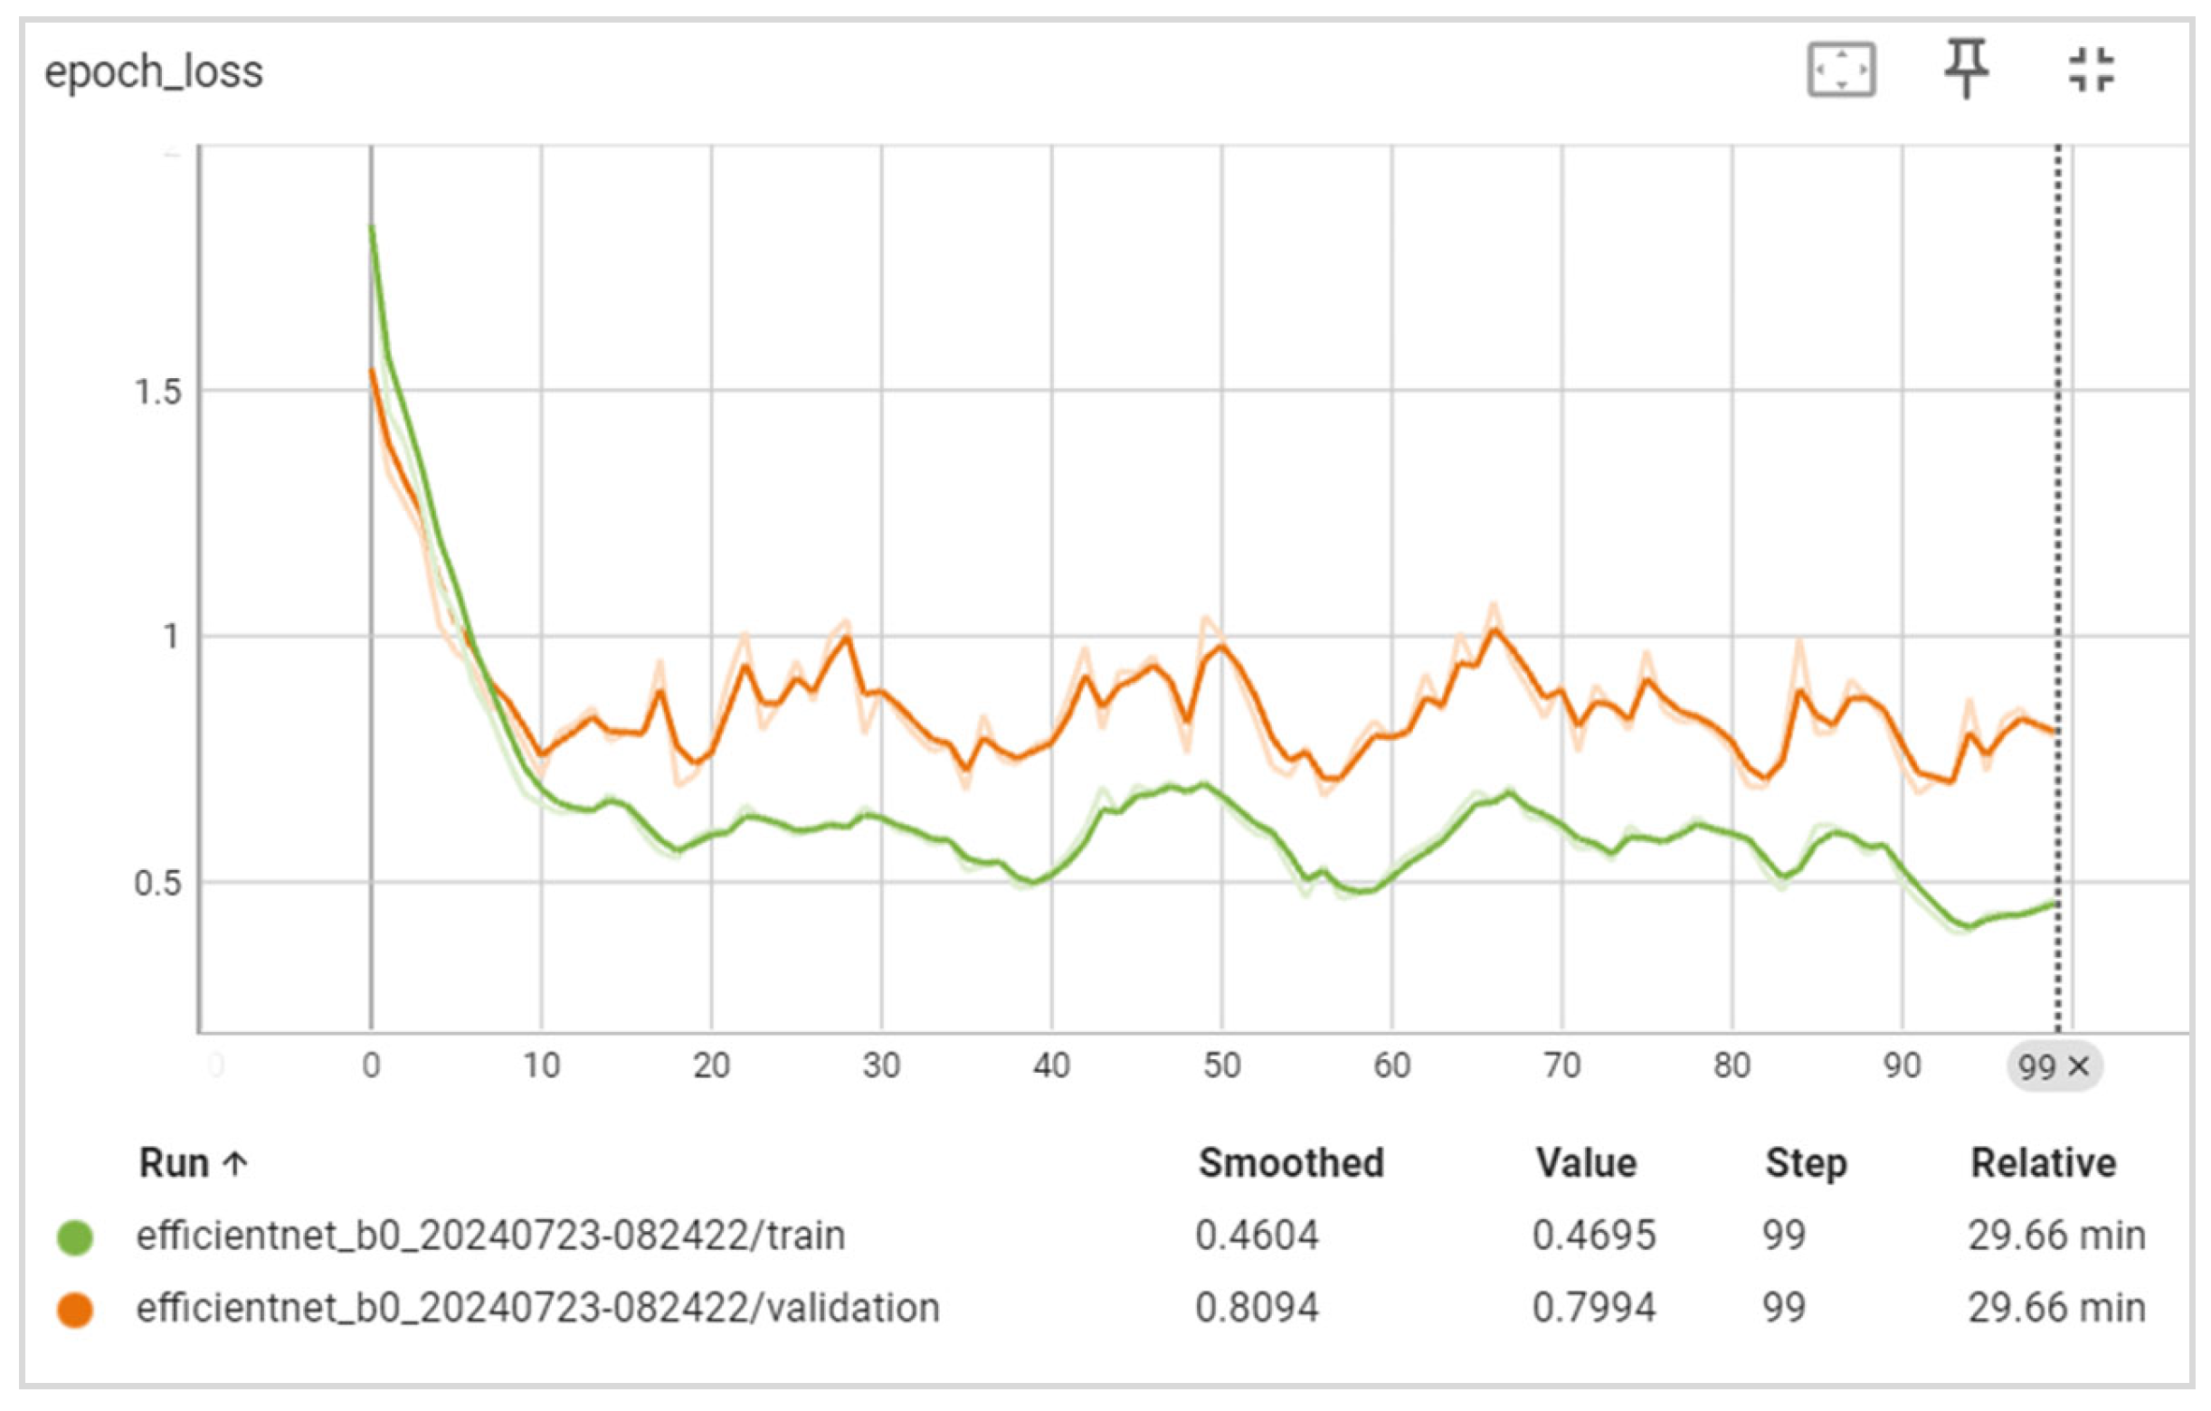Click the Run sort arrow icon
Screen dimensions: 2211x1411
236,1164
